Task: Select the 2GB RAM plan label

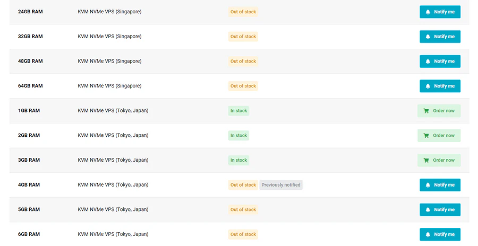Action: tap(29, 136)
